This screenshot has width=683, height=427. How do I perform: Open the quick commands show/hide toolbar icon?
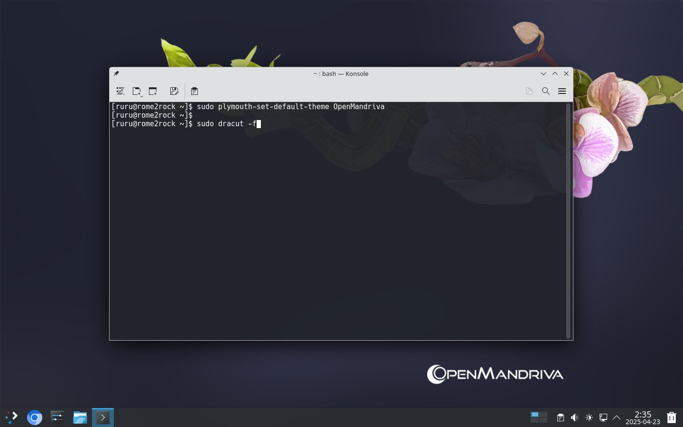(120, 91)
